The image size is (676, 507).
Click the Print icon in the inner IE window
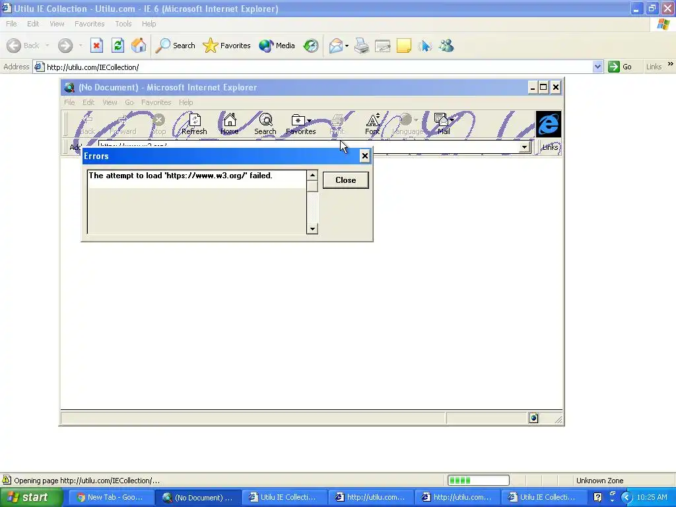click(x=337, y=120)
